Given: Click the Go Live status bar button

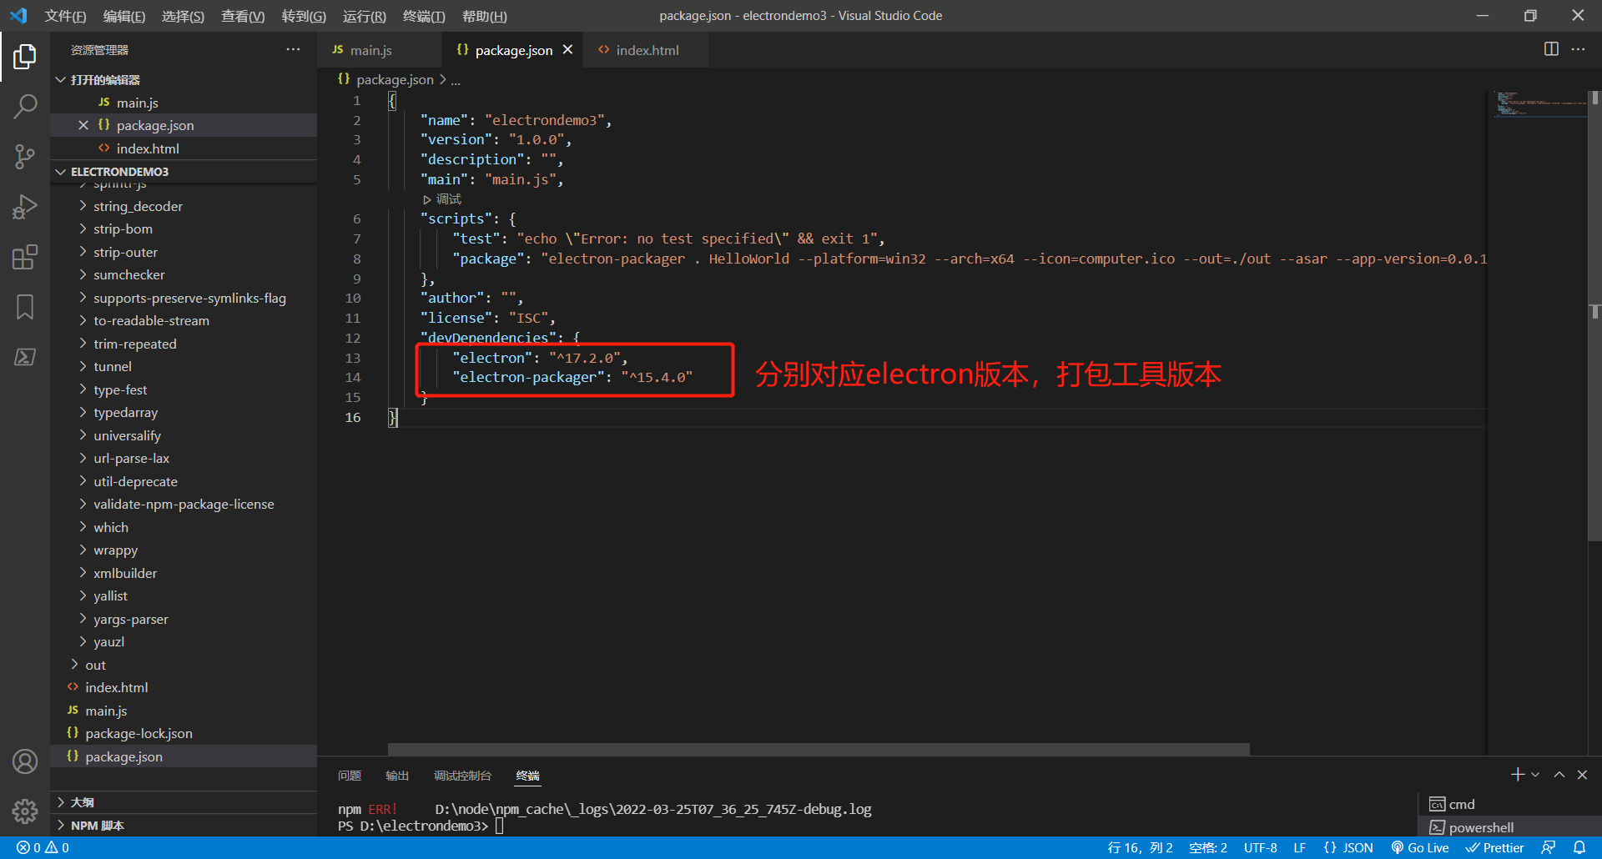Looking at the screenshot, I should click(x=1420, y=847).
